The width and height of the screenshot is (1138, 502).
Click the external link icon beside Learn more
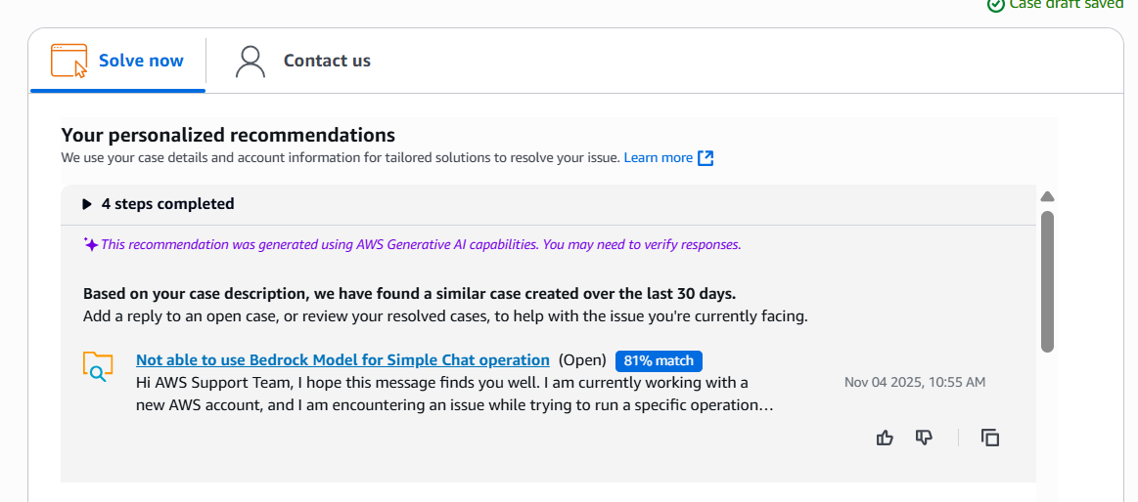coord(706,158)
